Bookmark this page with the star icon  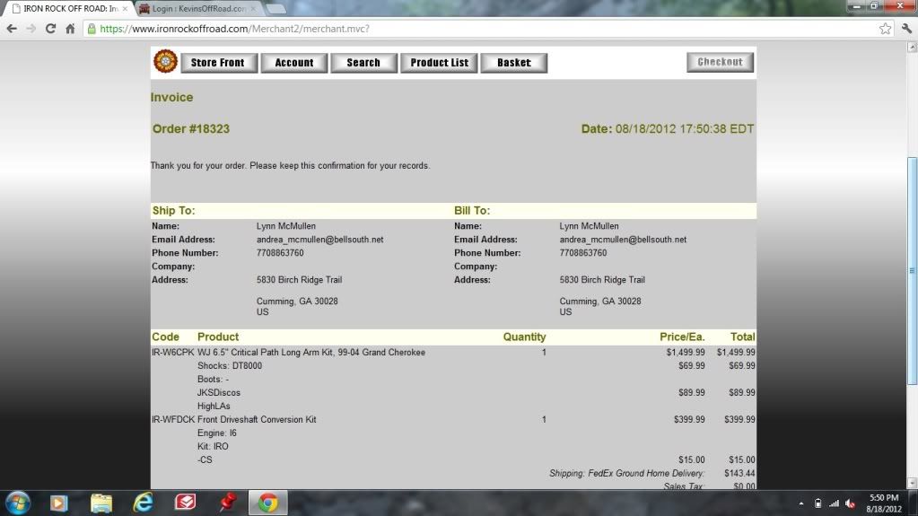pyautogui.click(x=885, y=29)
